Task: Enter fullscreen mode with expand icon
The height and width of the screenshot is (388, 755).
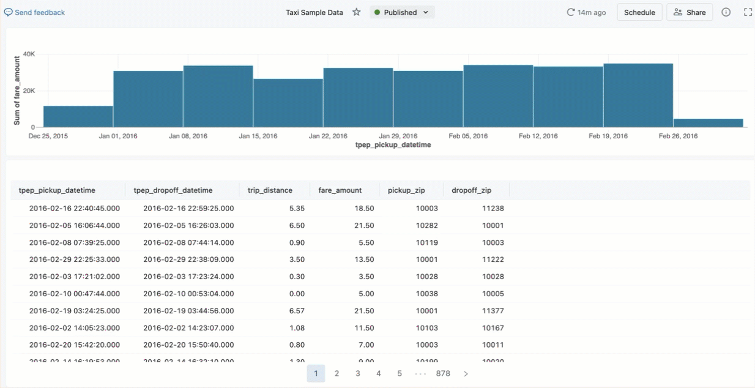Action: 748,12
